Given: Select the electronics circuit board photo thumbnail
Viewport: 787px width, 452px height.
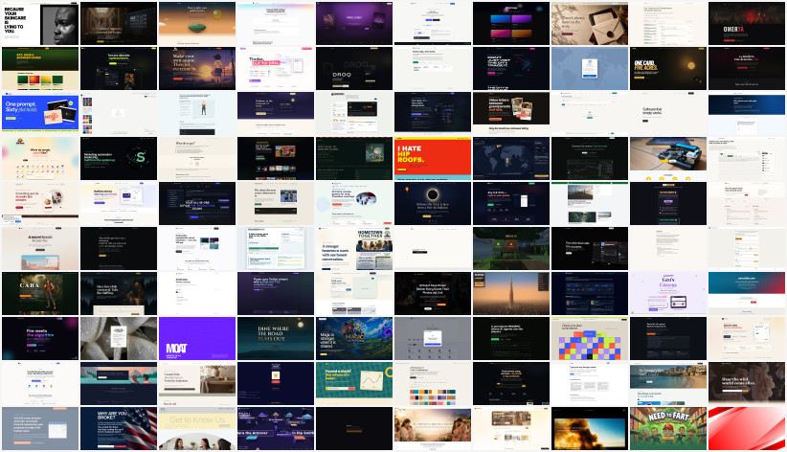Looking at the screenshot, I should click(668, 158).
